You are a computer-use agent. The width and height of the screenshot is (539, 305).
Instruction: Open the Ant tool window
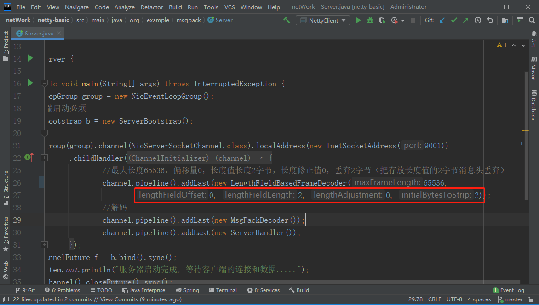[x=533, y=39]
